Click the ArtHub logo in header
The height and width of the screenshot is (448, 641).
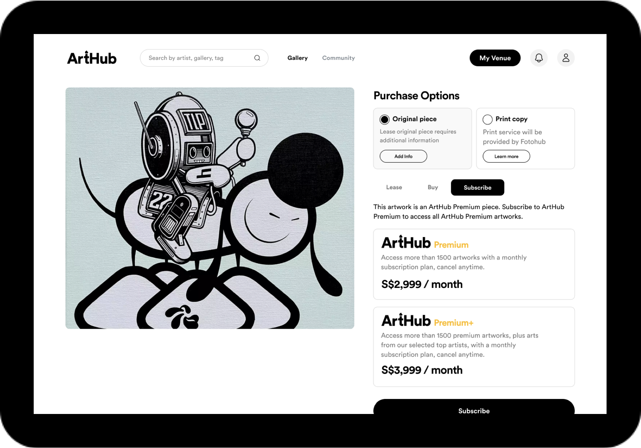tap(92, 58)
